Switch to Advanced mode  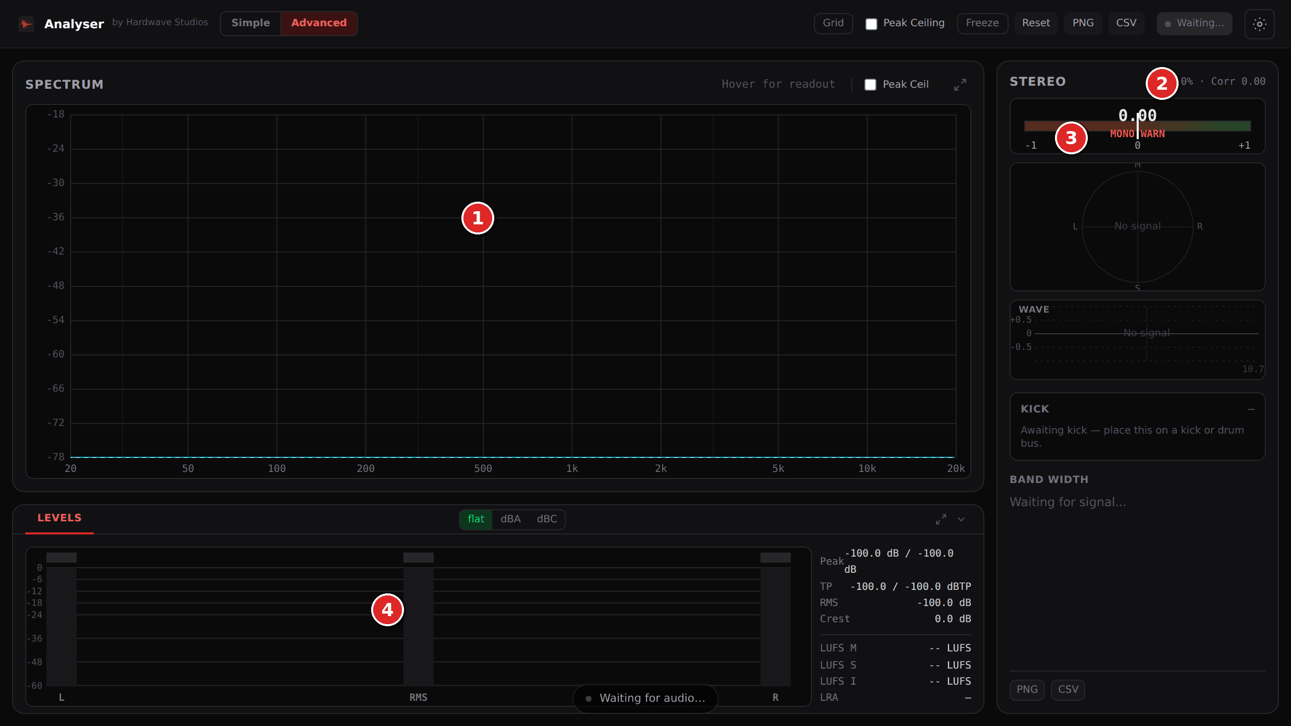click(x=319, y=23)
